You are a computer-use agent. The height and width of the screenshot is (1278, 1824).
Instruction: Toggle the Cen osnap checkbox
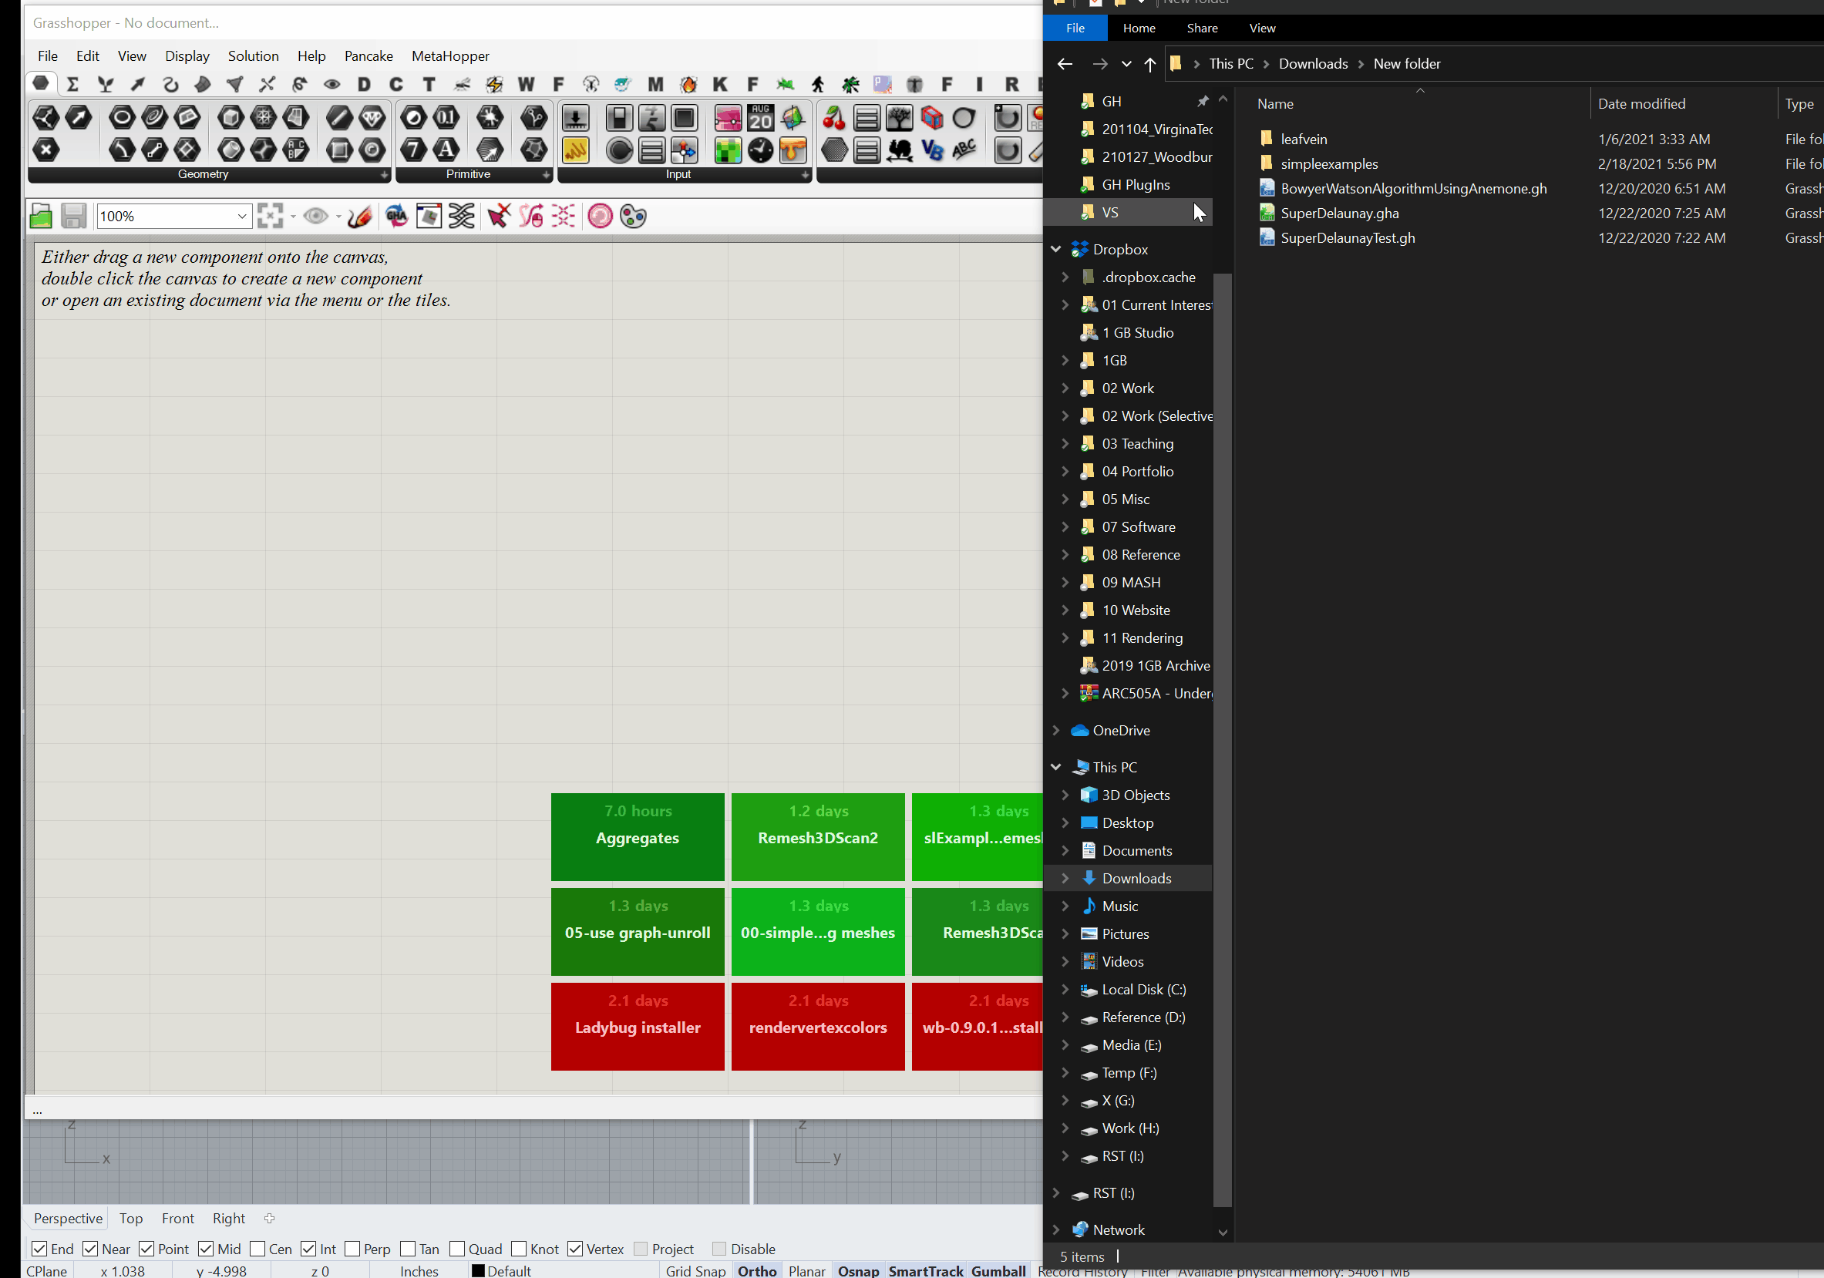pyautogui.click(x=257, y=1249)
